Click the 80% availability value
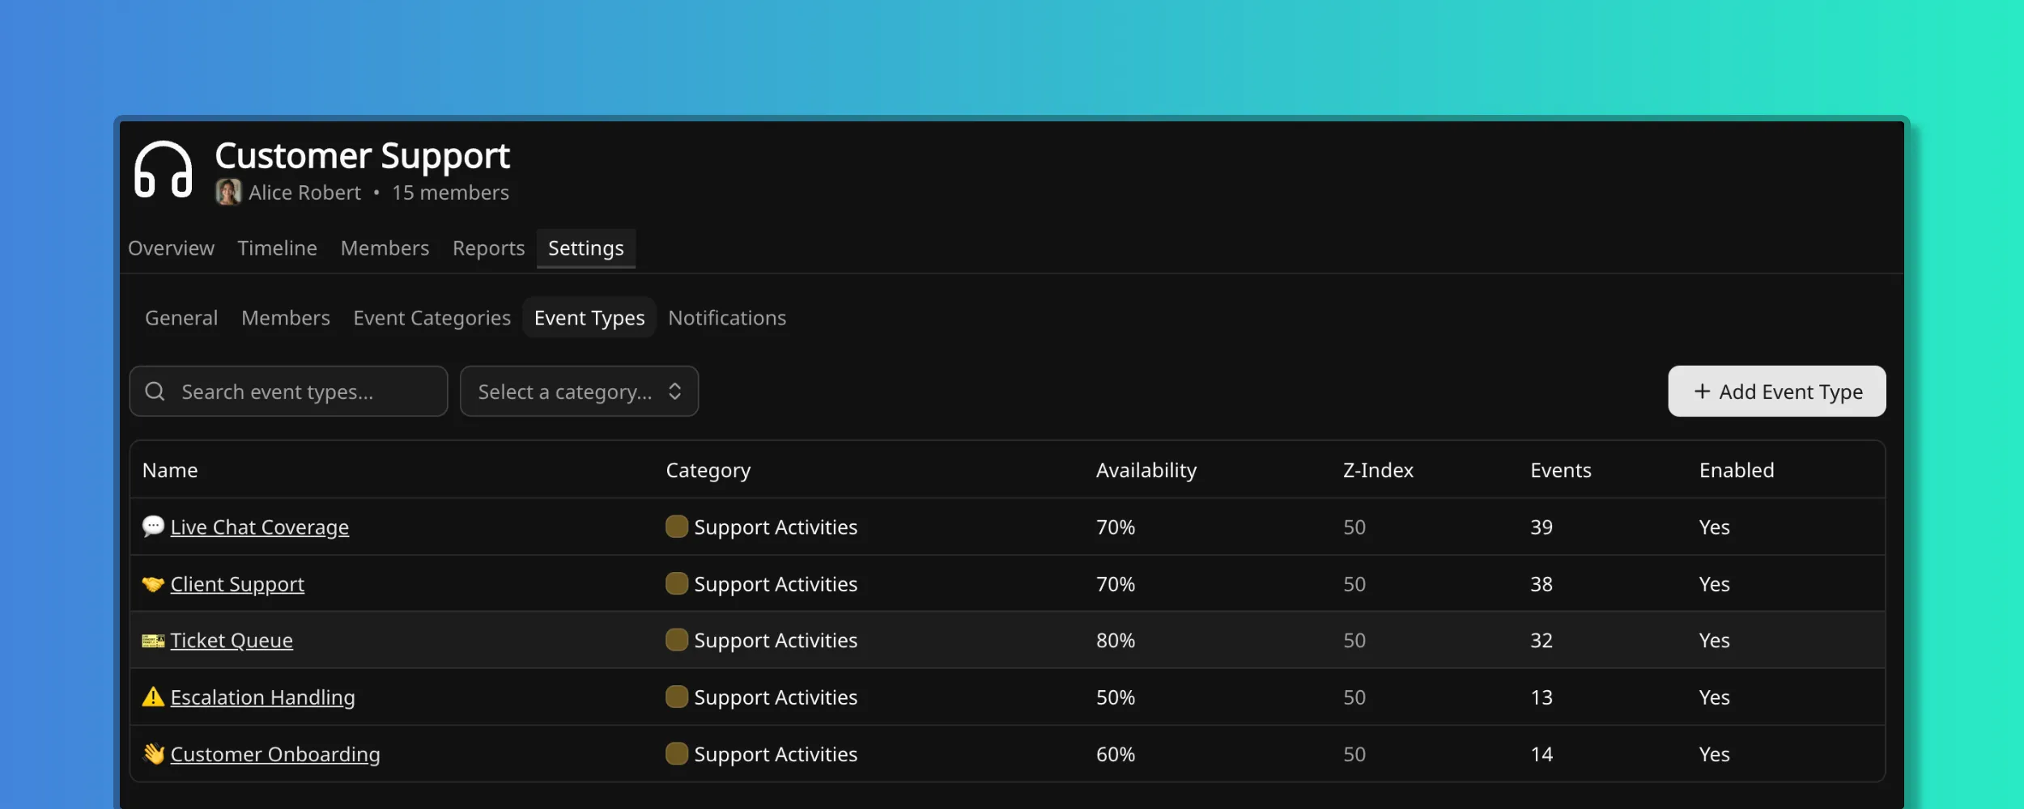 (x=1116, y=641)
